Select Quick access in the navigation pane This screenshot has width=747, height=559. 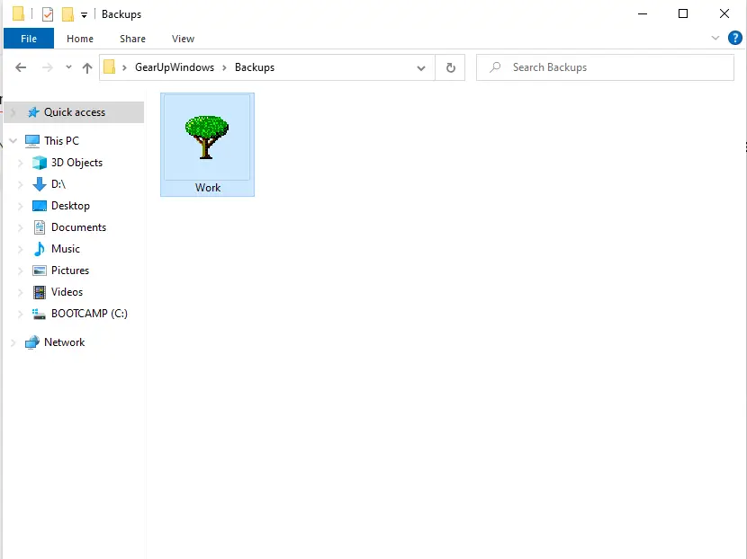click(74, 112)
